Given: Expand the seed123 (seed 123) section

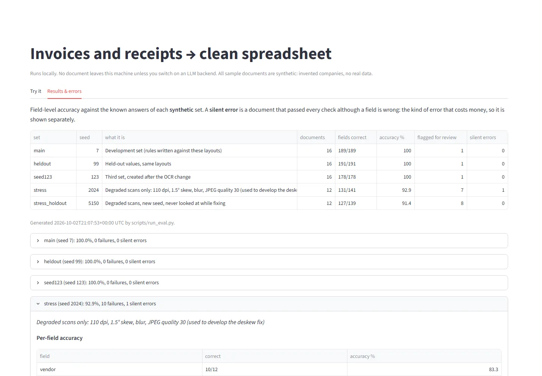Looking at the screenshot, I should coord(269,283).
